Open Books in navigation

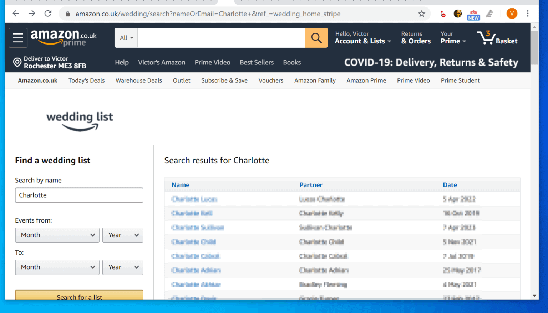coord(292,62)
